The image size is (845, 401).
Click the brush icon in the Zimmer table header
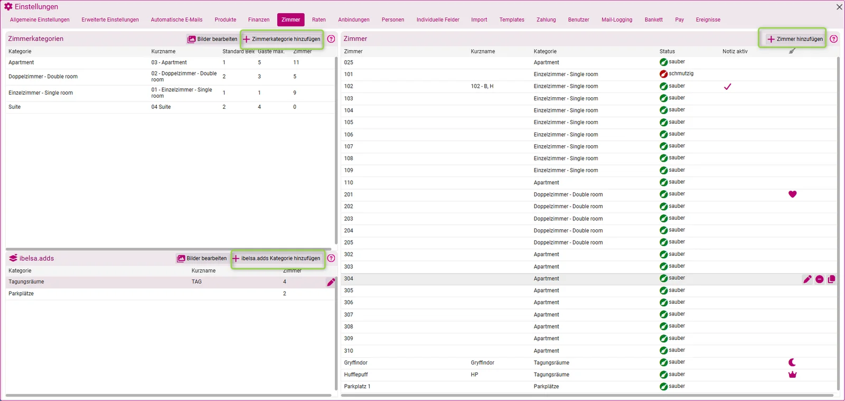coord(792,51)
